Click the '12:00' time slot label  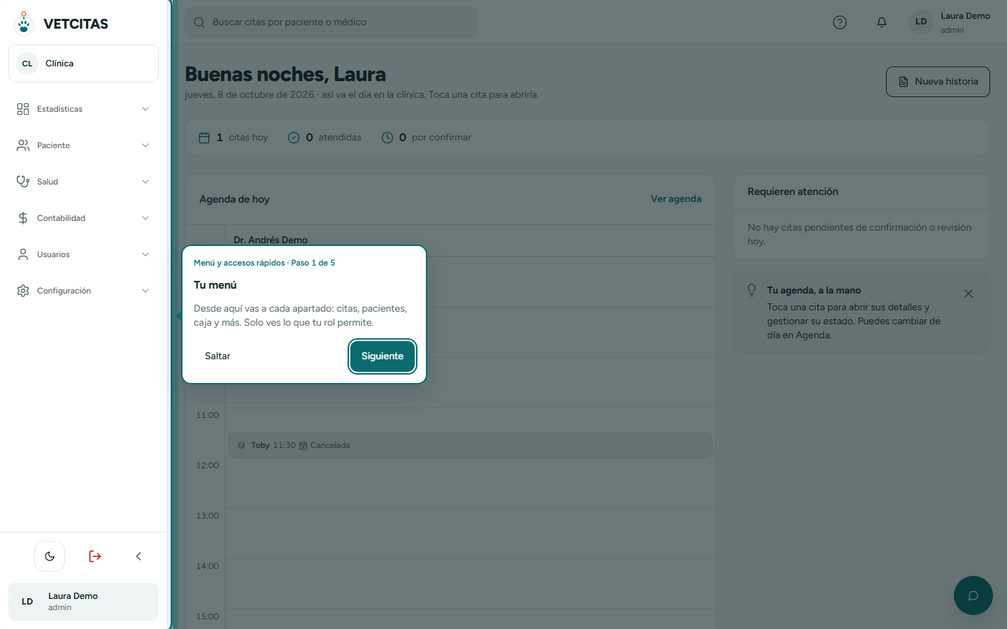208,465
